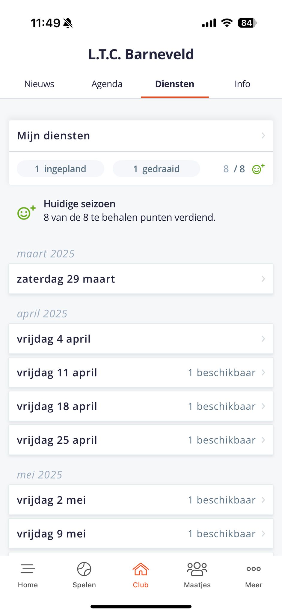Expand Mijn diensten chevron
The height and width of the screenshot is (614, 282).
[263, 136]
